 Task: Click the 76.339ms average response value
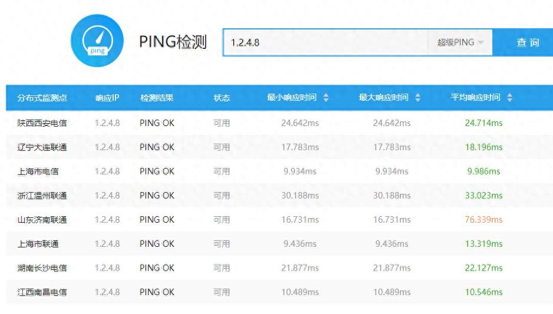click(484, 220)
